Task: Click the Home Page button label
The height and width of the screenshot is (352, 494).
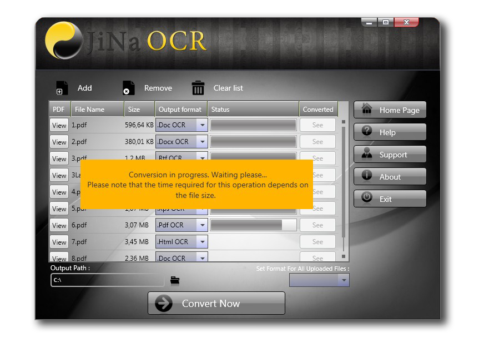Action: (x=400, y=110)
